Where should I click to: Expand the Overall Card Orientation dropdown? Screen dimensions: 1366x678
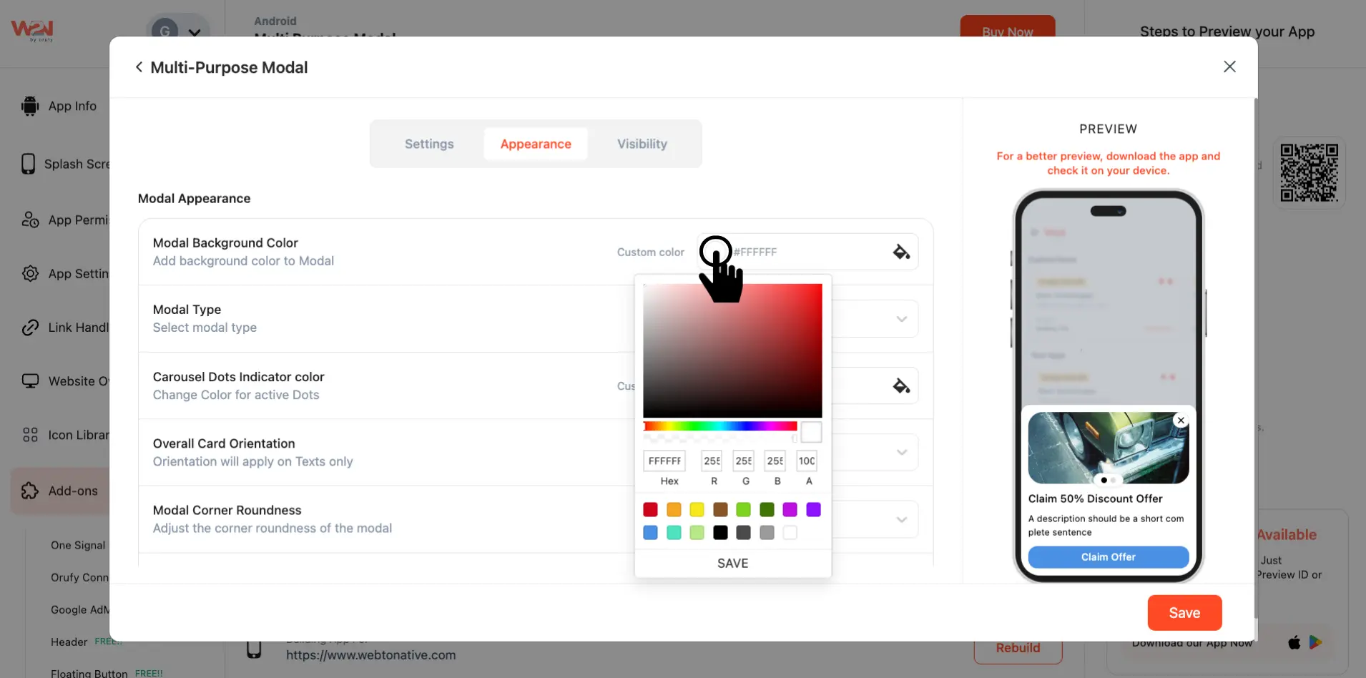pos(901,453)
